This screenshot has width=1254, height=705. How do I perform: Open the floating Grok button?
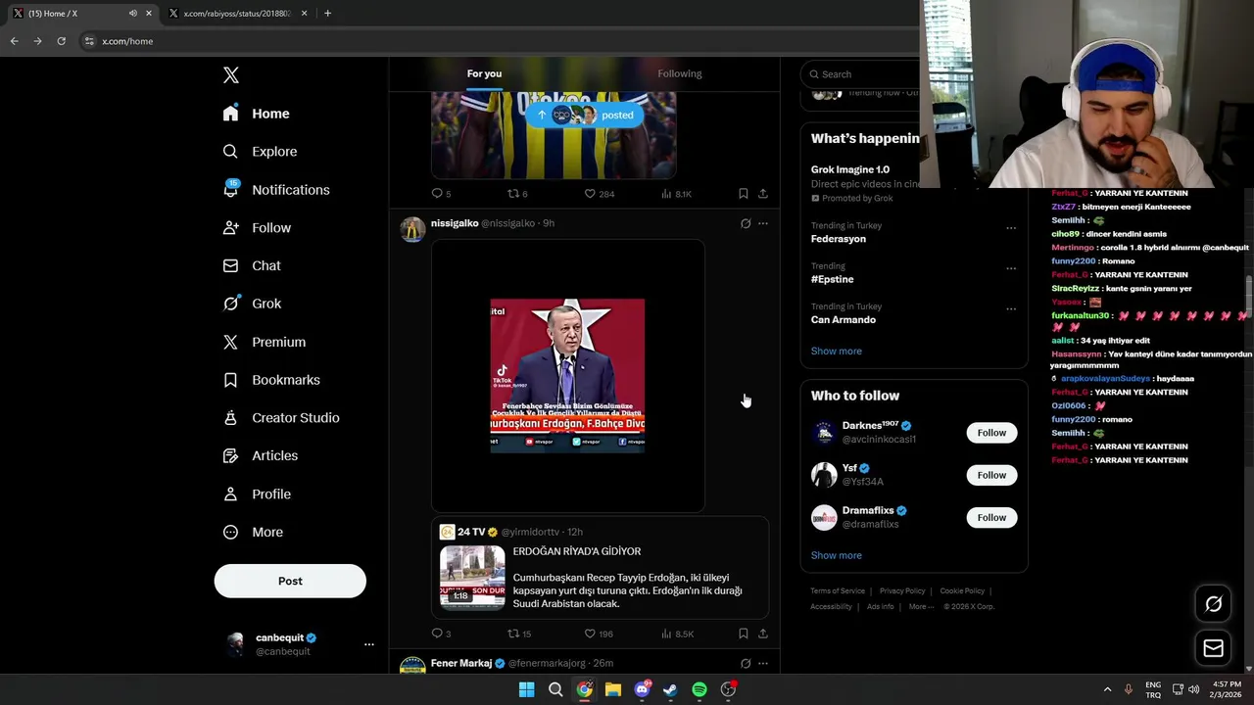point(1213,604)
